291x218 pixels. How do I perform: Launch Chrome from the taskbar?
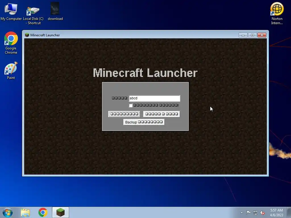pos(43,212)
